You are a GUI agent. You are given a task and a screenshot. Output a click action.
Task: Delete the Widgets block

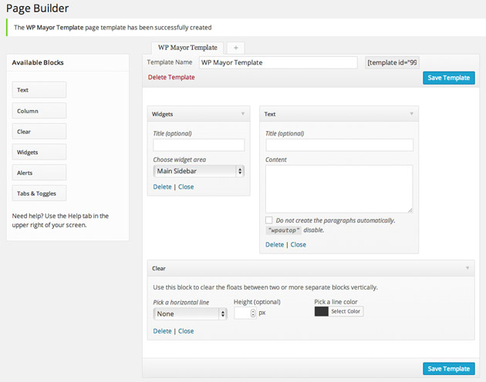162,186
